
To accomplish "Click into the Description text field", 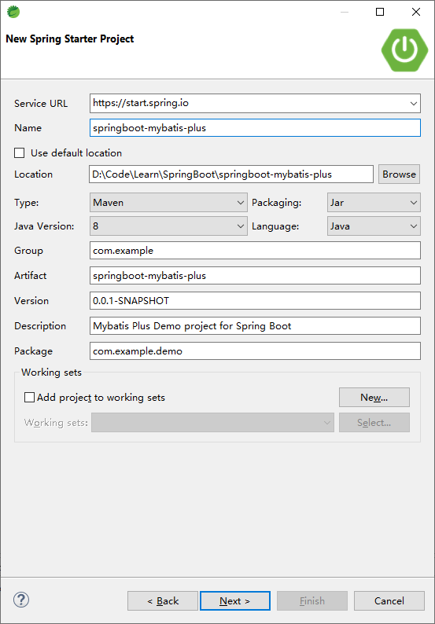I will [255, 326].
